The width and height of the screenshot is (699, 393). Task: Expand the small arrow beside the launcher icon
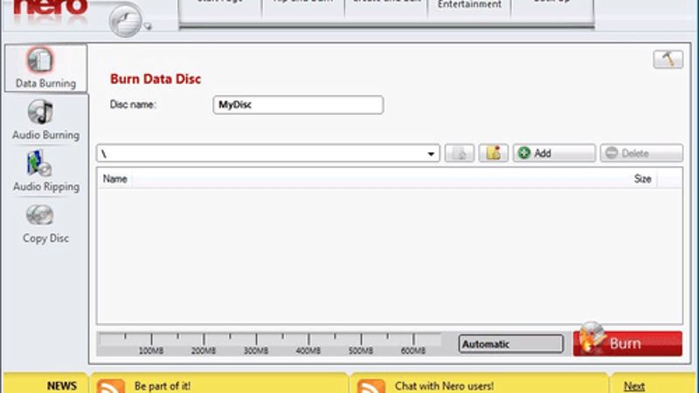click(x=148, y=26)
